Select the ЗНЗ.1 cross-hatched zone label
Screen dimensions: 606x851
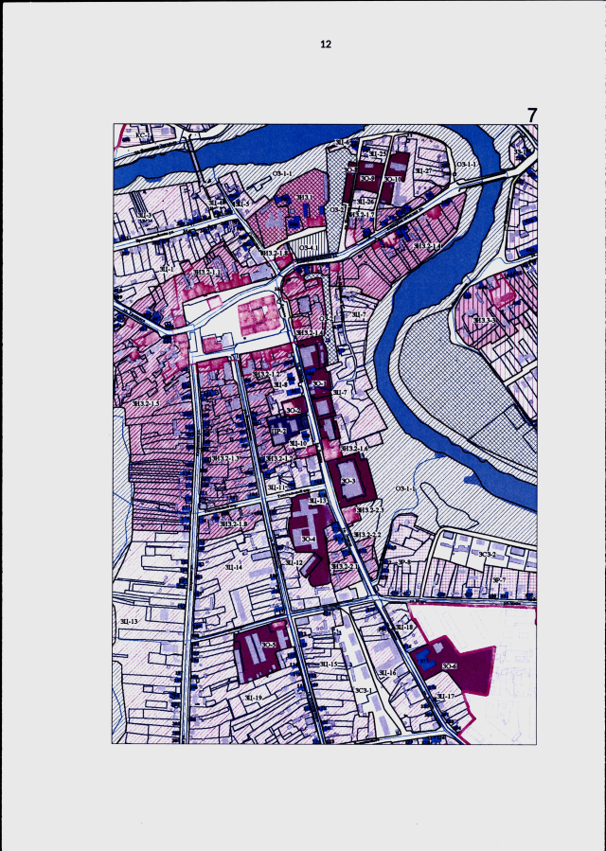coord(304,197)
